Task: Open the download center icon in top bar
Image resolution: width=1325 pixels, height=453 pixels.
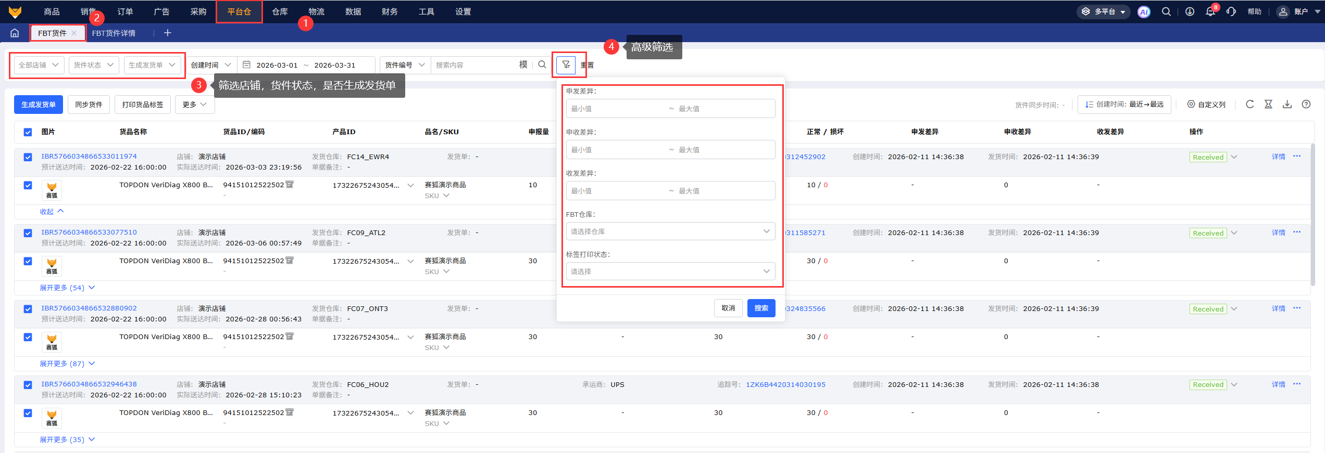Action: [x=1190, y=11]
